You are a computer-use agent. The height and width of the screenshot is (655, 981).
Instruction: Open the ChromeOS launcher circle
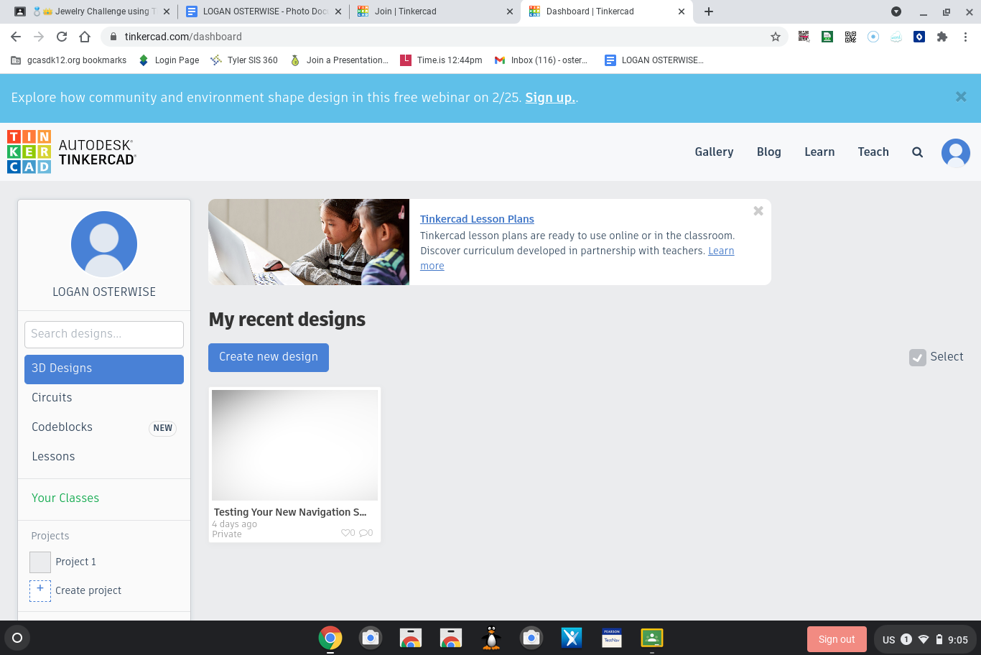(x=17, y=638)
